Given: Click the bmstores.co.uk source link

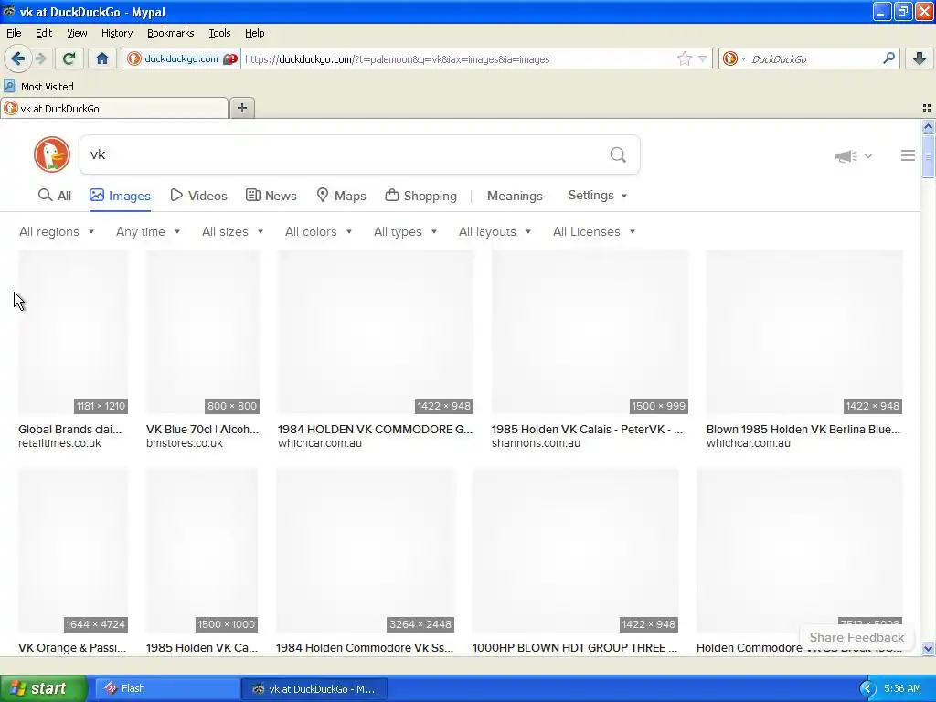Looking at the screenshot, I should point(185,443).
